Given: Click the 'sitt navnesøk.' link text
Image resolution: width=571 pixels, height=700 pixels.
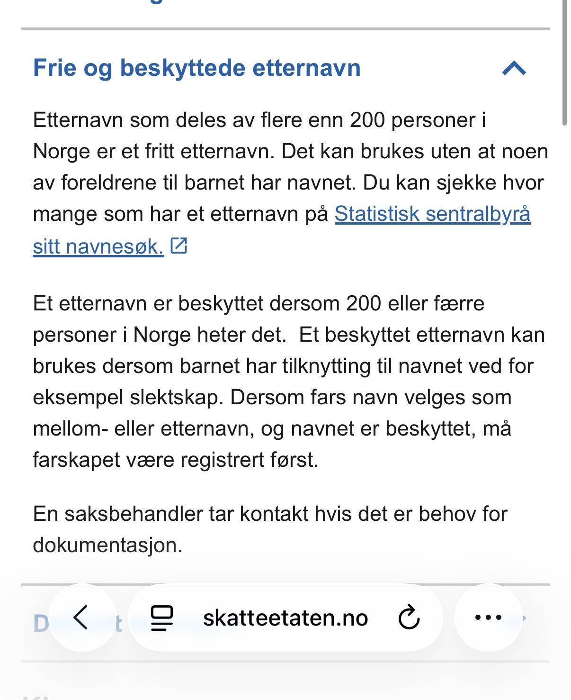Looking at the screenshot, I should click(x=98, y=246).
